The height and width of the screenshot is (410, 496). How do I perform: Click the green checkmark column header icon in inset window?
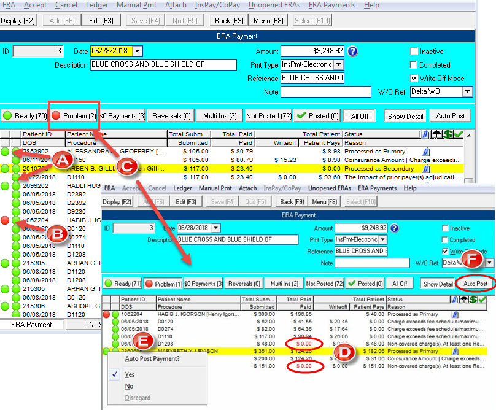pos(482,300)
